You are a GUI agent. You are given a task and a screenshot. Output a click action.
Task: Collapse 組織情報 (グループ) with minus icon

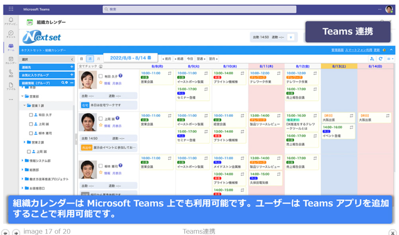click(x=72, y=83)
